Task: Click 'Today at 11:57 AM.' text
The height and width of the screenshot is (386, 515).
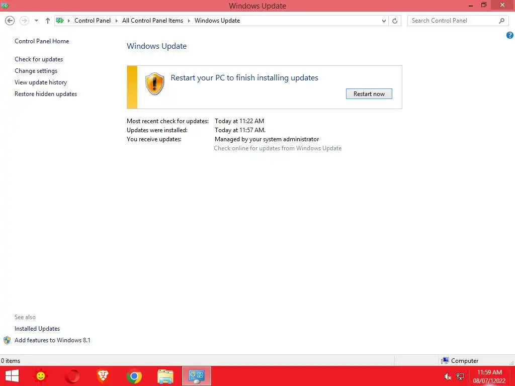Action: coord(240,130)
